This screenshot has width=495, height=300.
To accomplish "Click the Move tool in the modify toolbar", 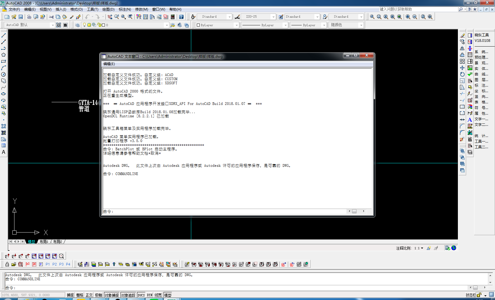I will point(462,68).
